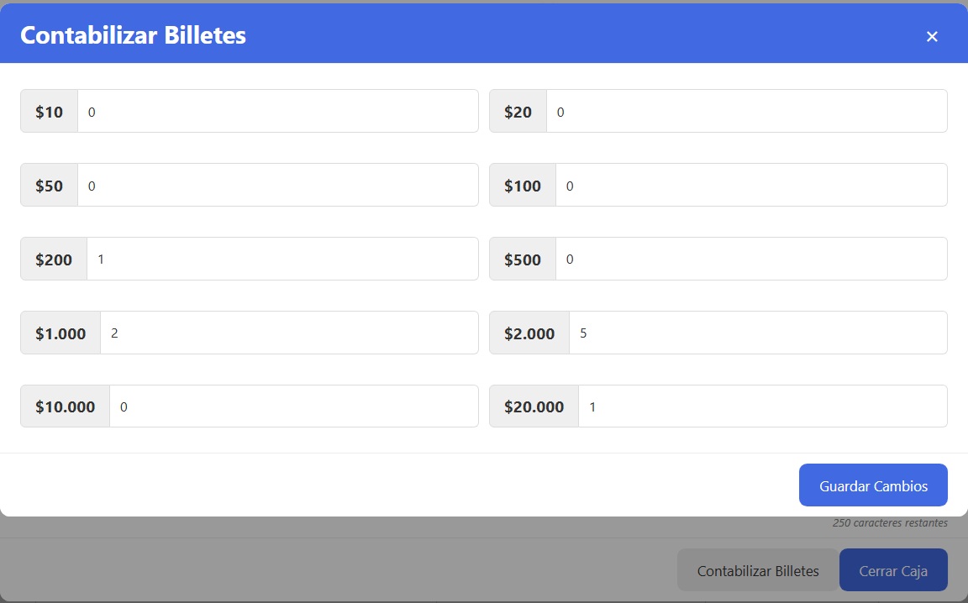This screenshot has width=968, height=603.
Task: Click the $1.000 denomination label
Action: tap(60, 333)
